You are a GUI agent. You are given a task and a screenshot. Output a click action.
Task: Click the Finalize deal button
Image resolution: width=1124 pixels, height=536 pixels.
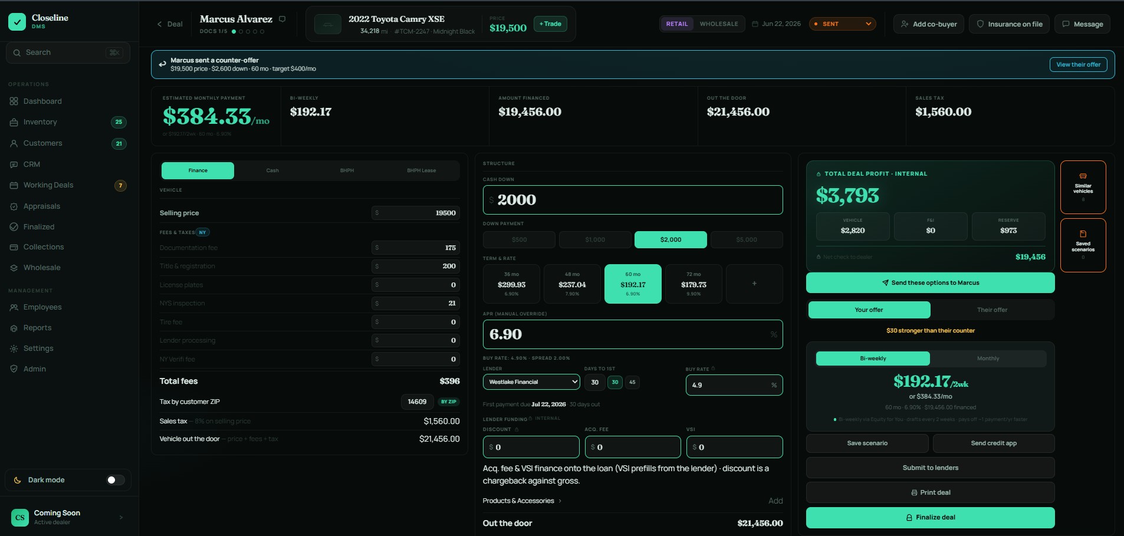[930, 518]
